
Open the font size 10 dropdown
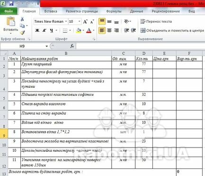tap(80, 21)
